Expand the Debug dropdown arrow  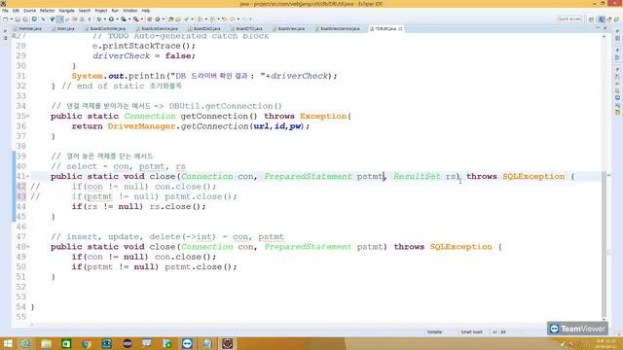coord(105,19)
